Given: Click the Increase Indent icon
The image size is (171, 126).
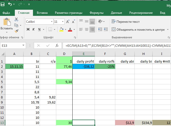Looking at the screenshot, I should click(106, 29).
